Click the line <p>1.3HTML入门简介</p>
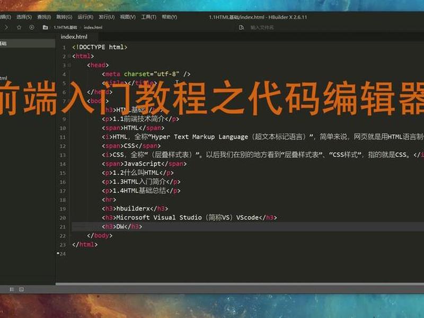 (141, 181)
